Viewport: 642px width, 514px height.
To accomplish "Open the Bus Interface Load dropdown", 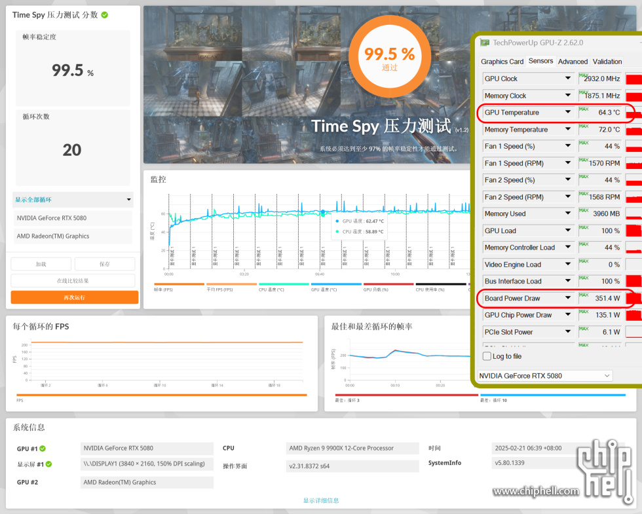I will pos(568,281).
